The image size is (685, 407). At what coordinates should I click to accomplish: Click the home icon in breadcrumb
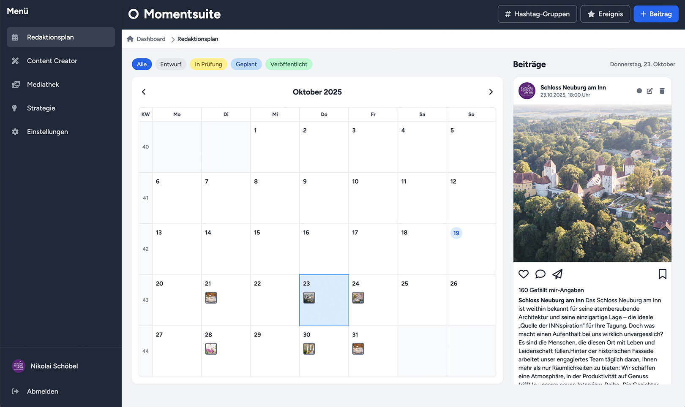pos(130,39)
